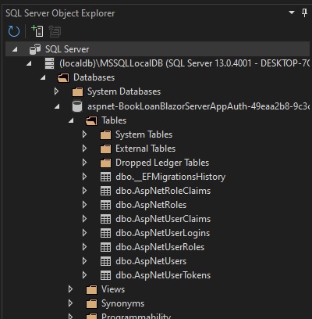Select the SQL Server label

click(67, 49)
